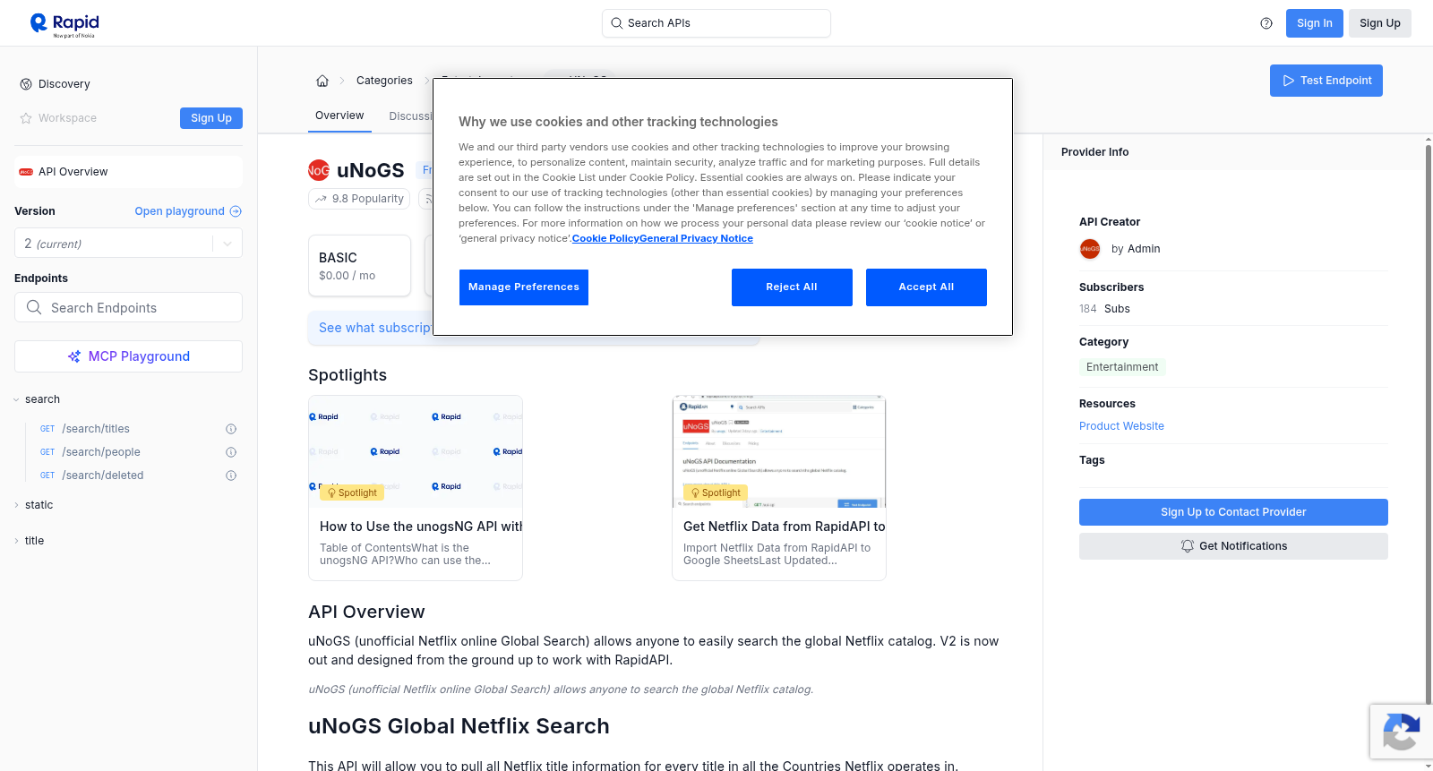Open the unogsNG API spotlight thumbnail
The image size is (1433, 771).
(416, 451)
